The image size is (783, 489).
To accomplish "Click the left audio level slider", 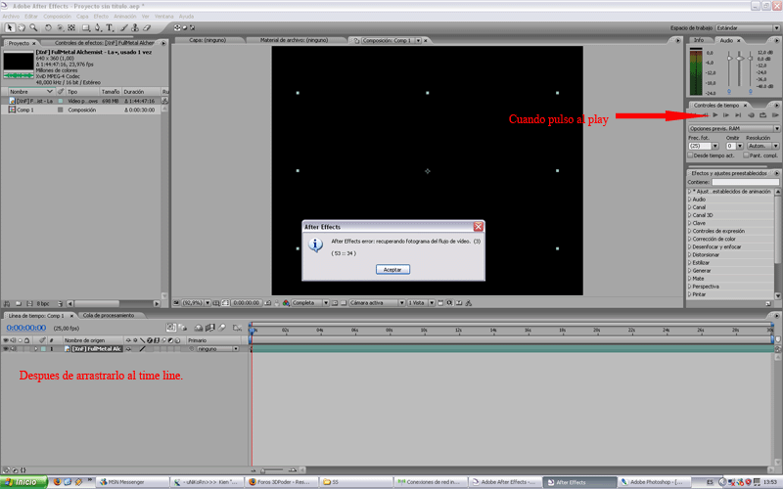I will tap(729, 59).
